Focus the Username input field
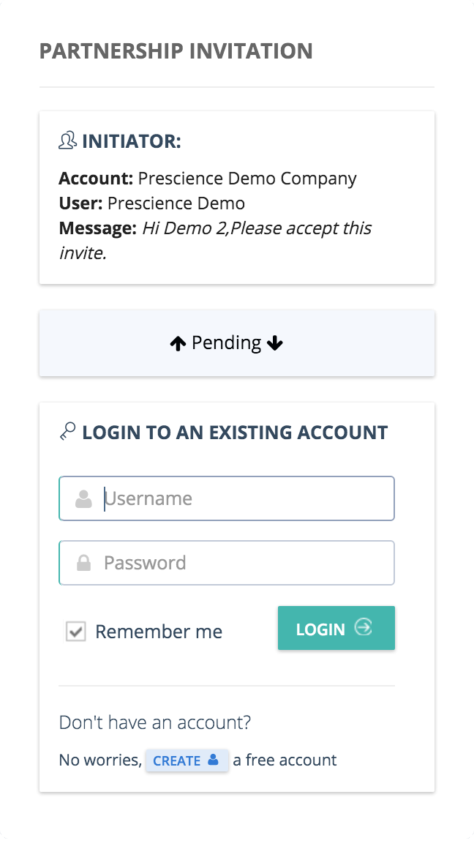The height and width of the screenshot is (849, 474). [227, 498]
